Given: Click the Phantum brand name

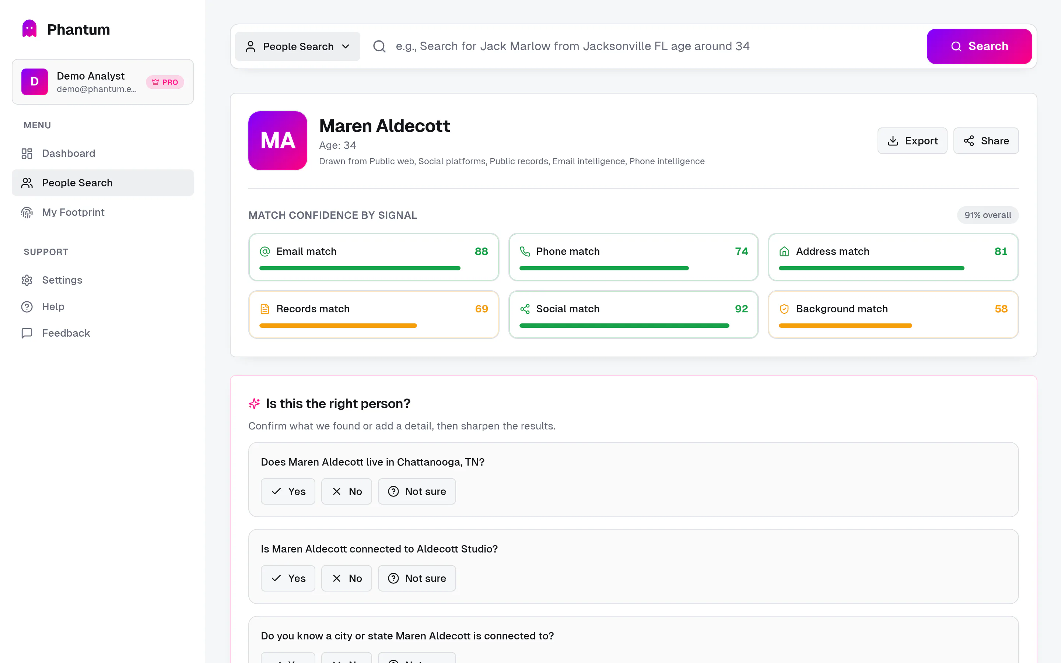Looking at the screenshot, I should coord(78,29).
